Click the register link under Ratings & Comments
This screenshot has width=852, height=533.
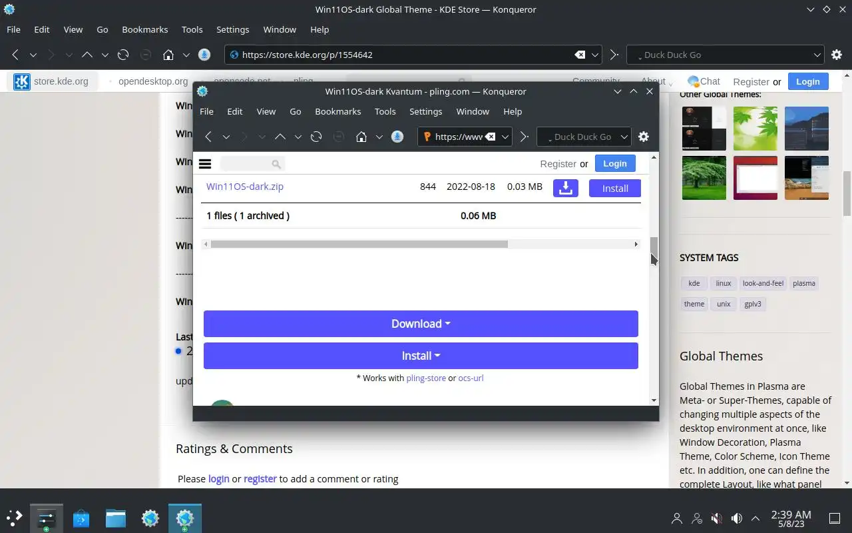pyautogui.click(x=260, y=478)
